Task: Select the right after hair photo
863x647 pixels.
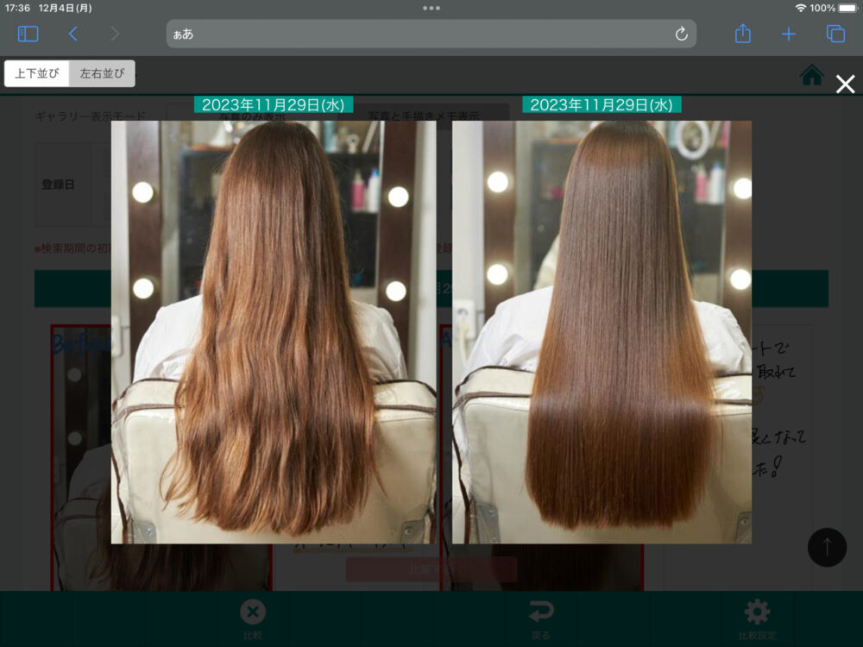Action: [x=602, y=332]
